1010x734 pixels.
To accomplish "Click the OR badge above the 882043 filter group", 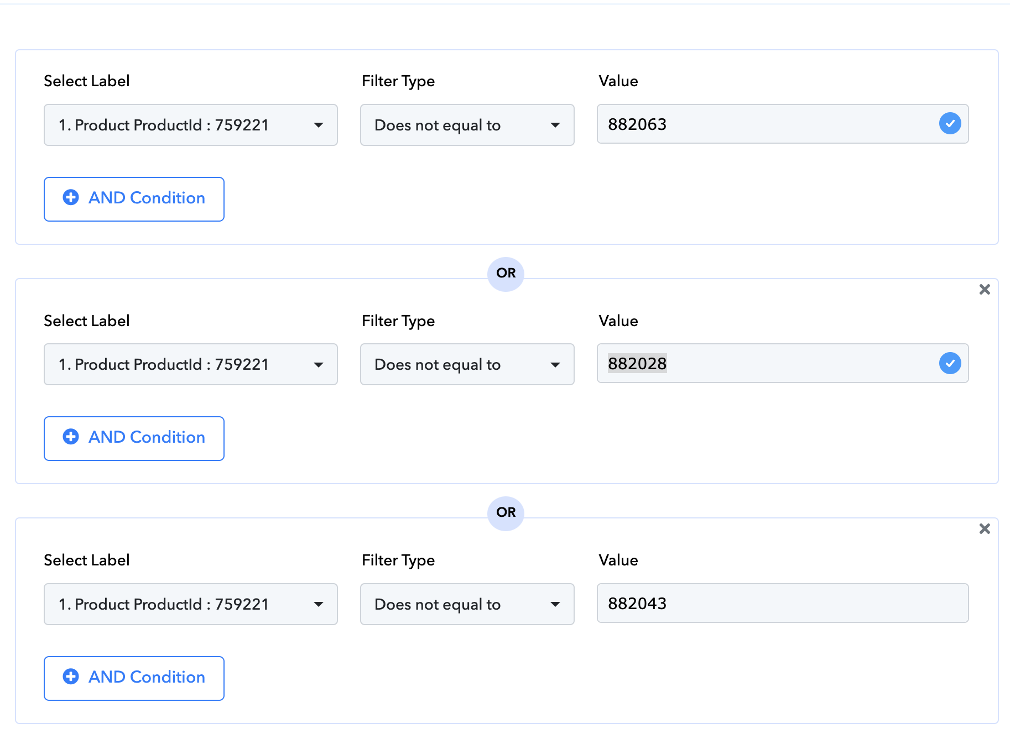I will coord(506,512).
